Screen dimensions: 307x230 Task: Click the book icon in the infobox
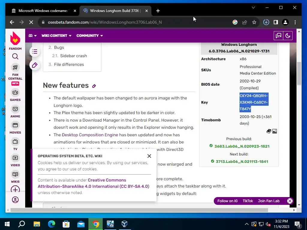(x=269, y=131)
